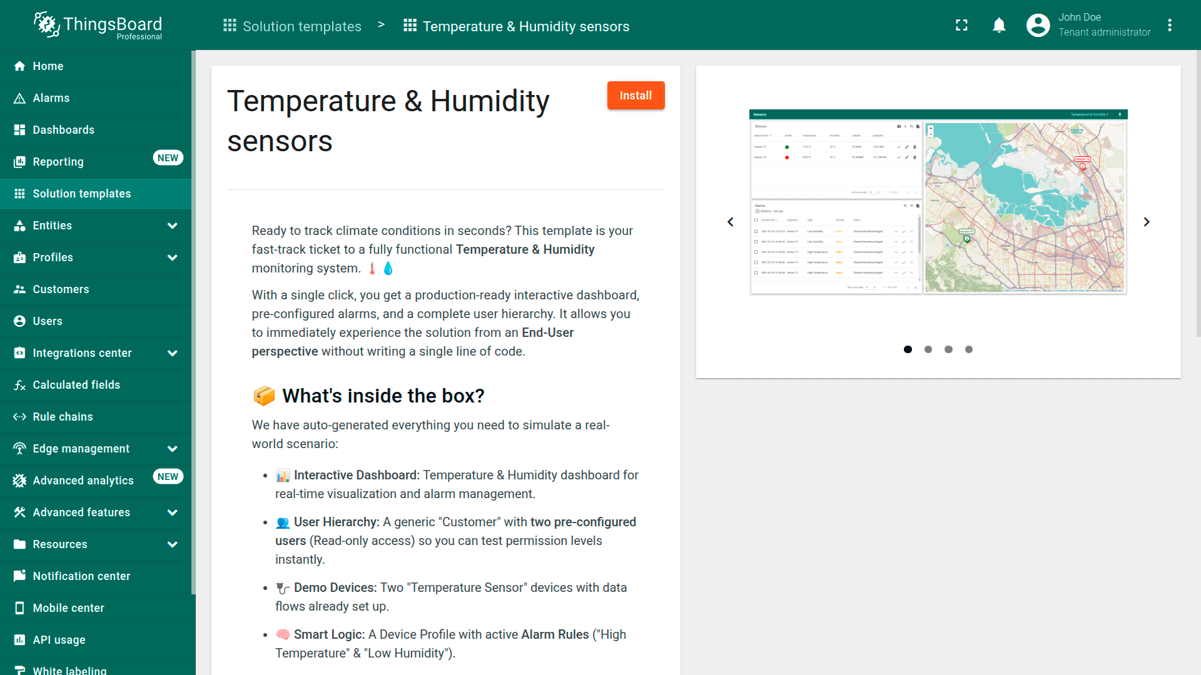Open Rule chains from sidebar

[63, 417]
